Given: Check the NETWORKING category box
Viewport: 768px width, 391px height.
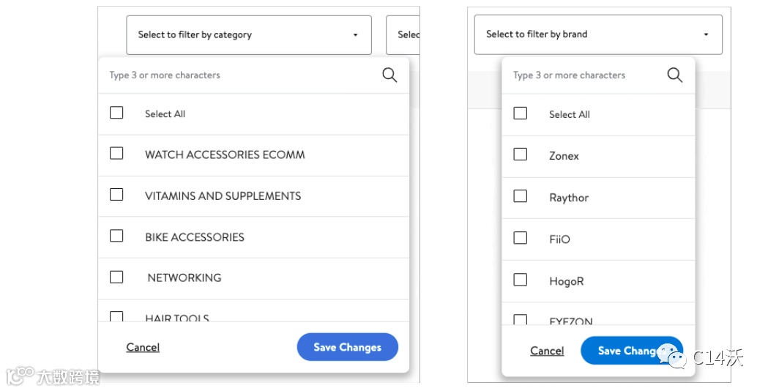Looking at the screenshot, I should point(116,277).
